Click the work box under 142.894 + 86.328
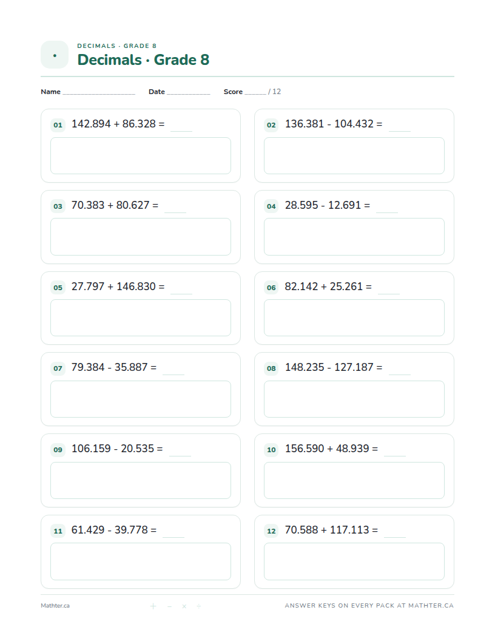 141,156
